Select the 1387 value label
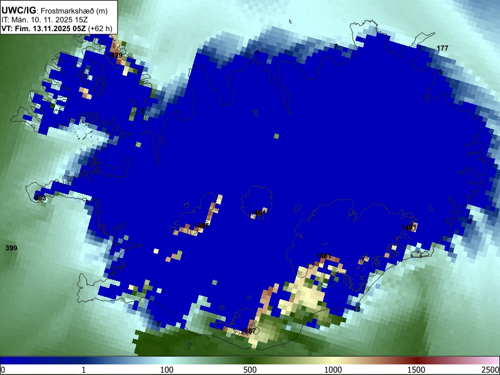Viewport: 500px width, 375px height. click(x=248, y=331)
